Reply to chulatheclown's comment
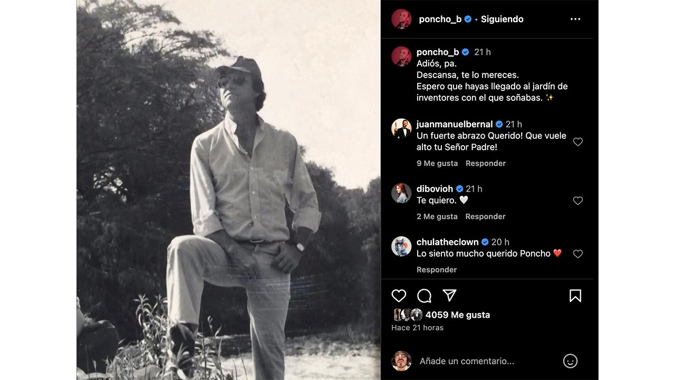Viewport: 675px width, 380px height. (x=437, y=270)
